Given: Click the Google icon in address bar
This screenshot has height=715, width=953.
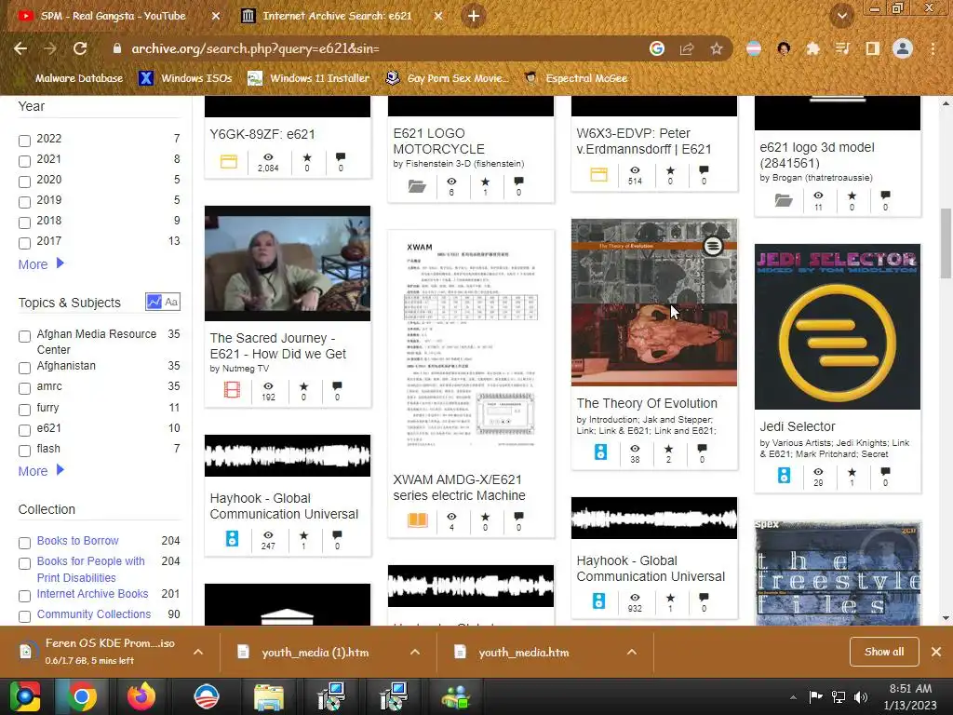Looking at the screenshot, I should [x=656, y=48].
